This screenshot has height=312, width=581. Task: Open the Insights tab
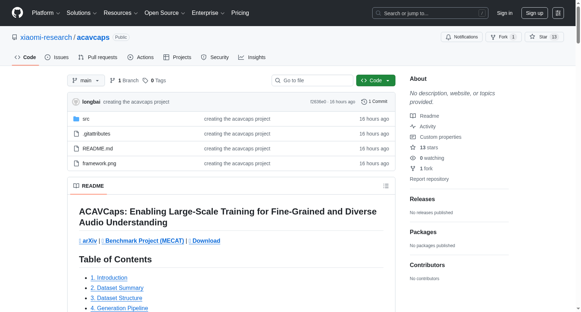[x=252, y=57]
